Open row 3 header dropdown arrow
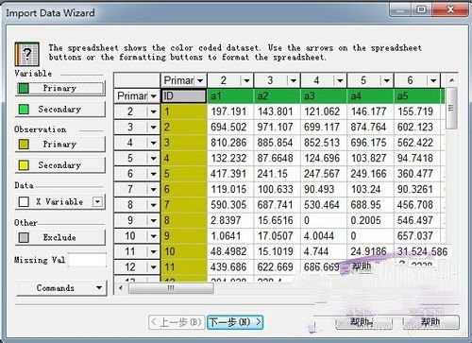The width and height of the screenshot is (472, 343). [x=154, y=128]
